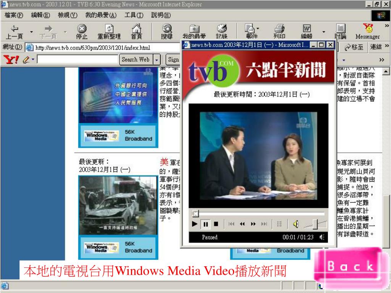Click the 移至 go button
The image size is (391, 293).
pos(354,47)
